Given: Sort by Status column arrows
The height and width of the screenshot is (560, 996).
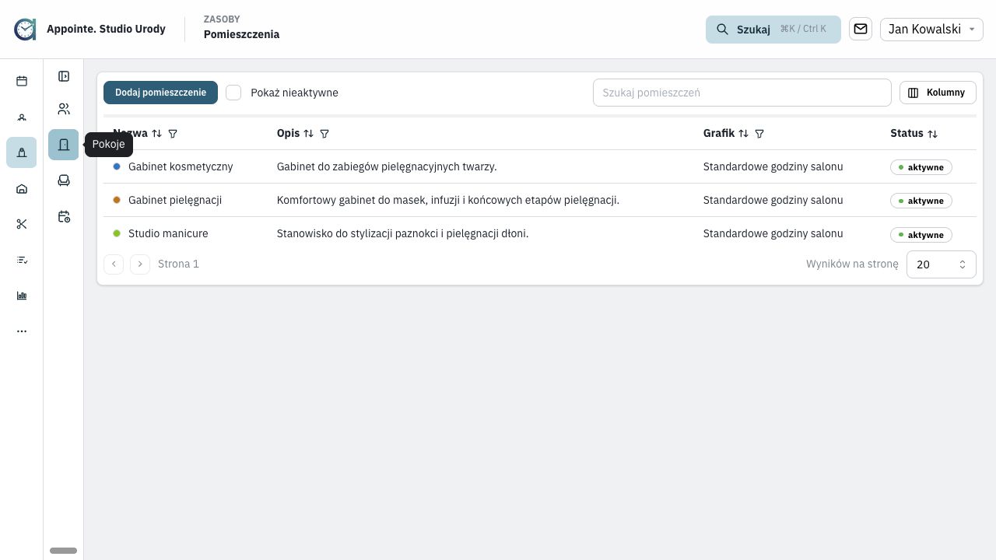Looking at the screenshot, I should point(932,134).
